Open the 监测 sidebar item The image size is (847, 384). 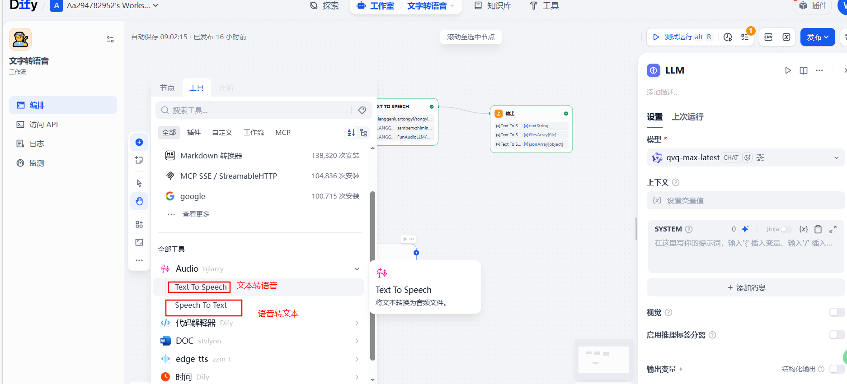click(63, 163)
